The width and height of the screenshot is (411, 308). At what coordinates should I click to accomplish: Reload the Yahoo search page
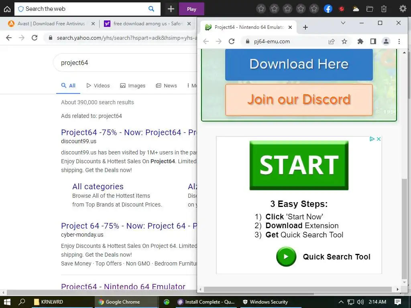35,38
